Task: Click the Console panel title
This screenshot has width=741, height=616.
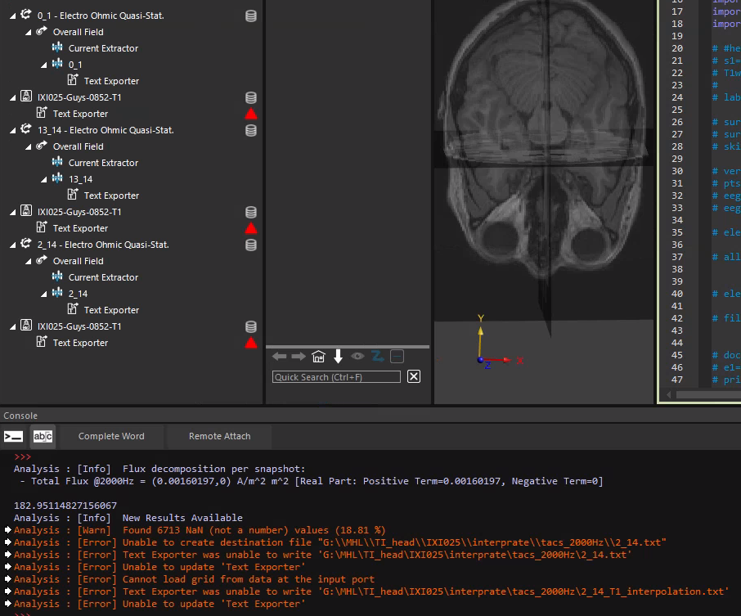Action: pos(20,416)
